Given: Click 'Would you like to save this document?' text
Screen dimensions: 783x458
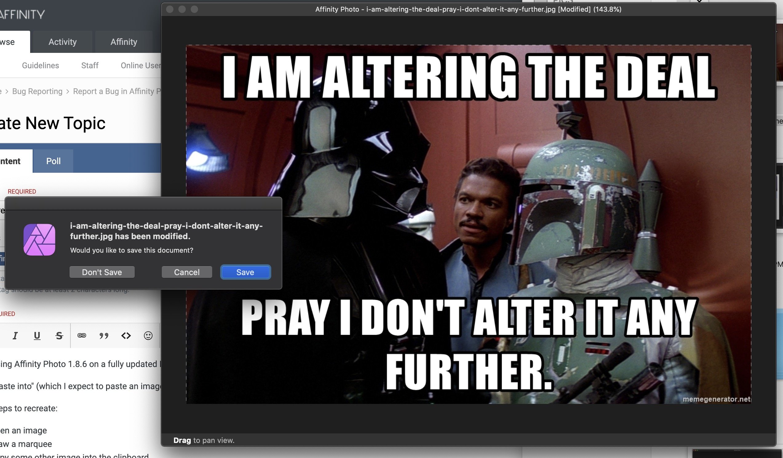Looking at the screenshot, I should click(132, 250).
